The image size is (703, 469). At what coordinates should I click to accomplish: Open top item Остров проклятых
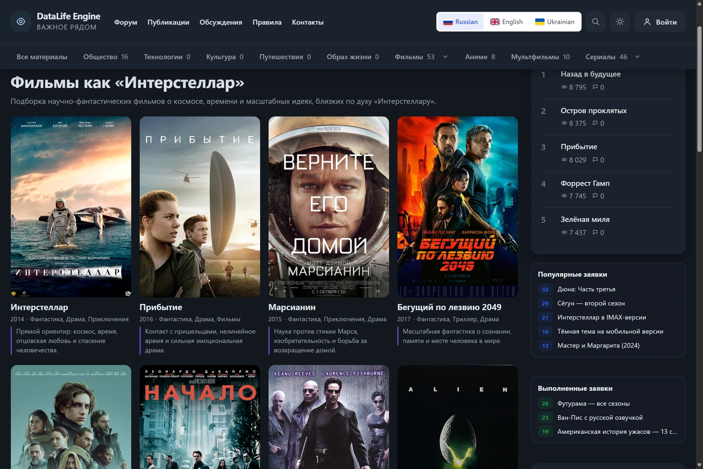594,111
